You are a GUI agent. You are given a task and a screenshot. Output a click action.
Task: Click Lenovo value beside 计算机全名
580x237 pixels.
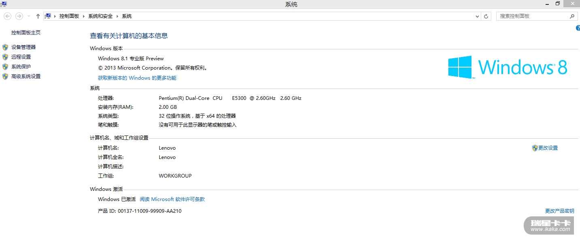coord(167,157)
